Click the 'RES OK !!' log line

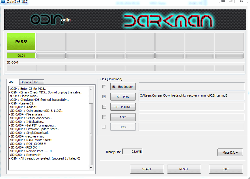coord(24,147)
